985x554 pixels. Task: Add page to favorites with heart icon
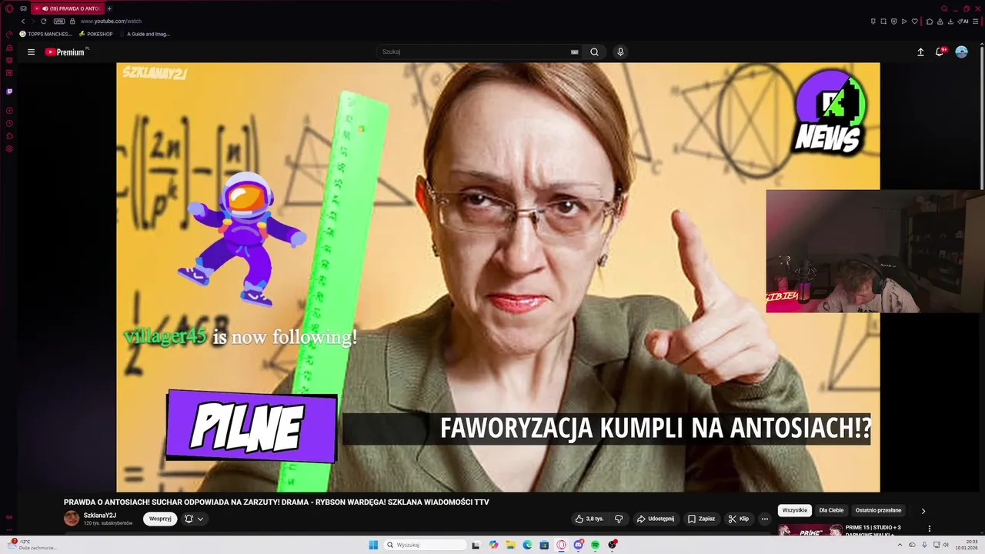915,21
